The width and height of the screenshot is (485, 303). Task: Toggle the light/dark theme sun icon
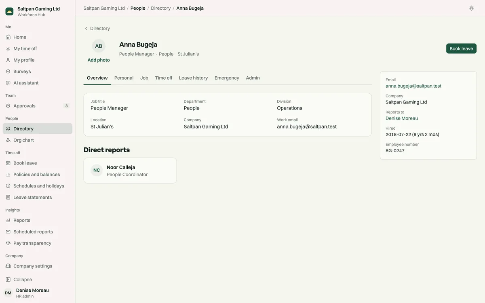[471, 8]
